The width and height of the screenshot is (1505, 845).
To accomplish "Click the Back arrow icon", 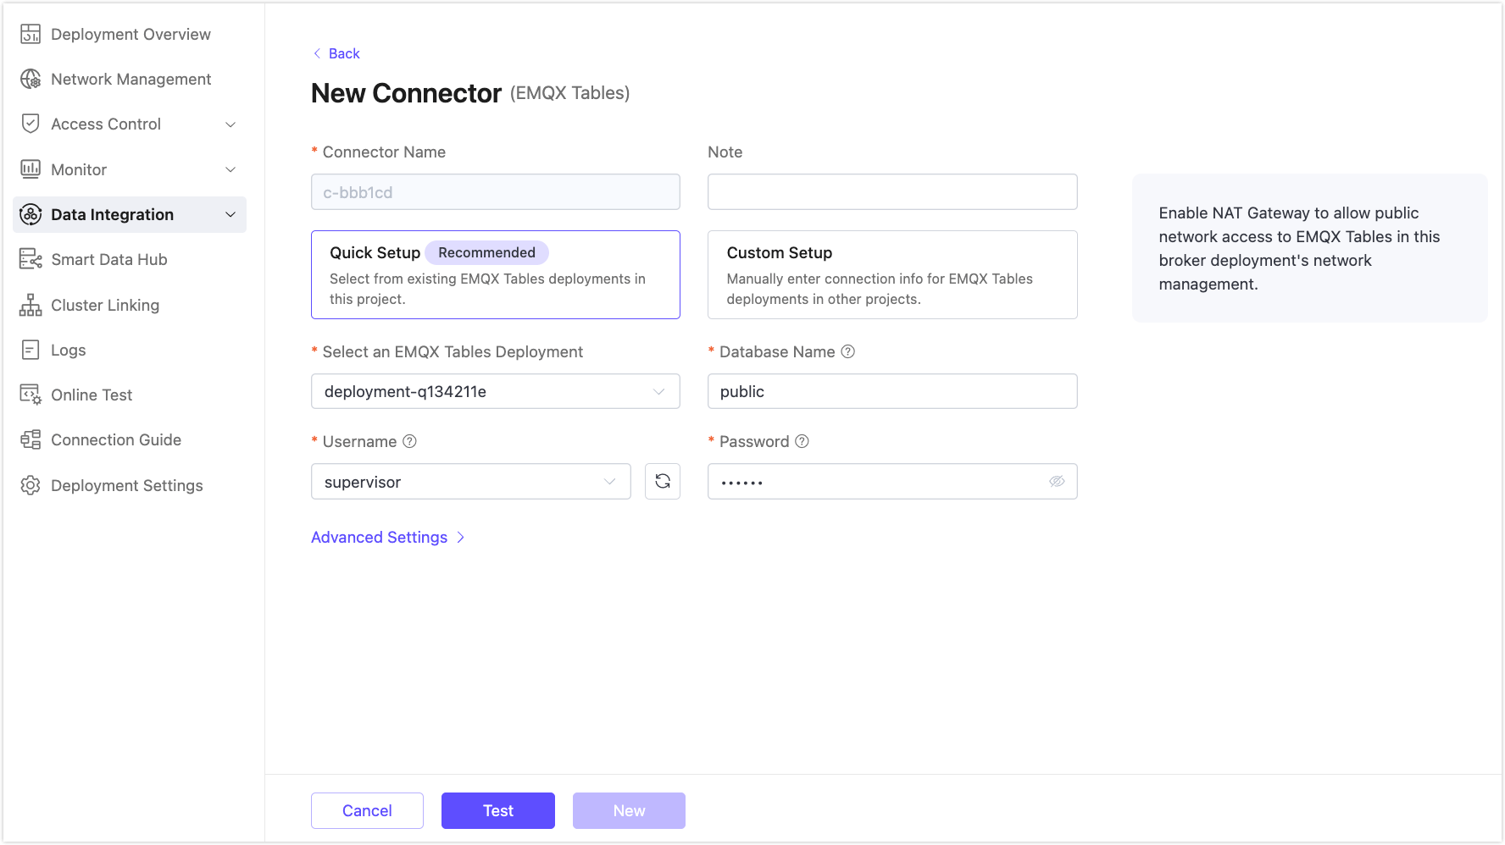I will [317, 53].
